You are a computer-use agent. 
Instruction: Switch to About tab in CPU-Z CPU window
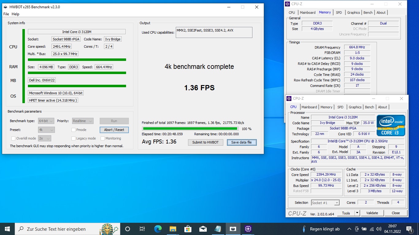(x=382, y=107)
